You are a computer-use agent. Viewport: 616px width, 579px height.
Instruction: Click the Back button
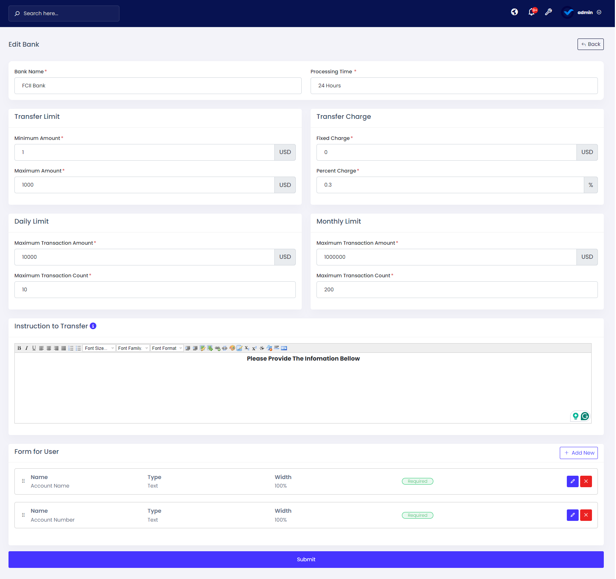tap(590, 44)
